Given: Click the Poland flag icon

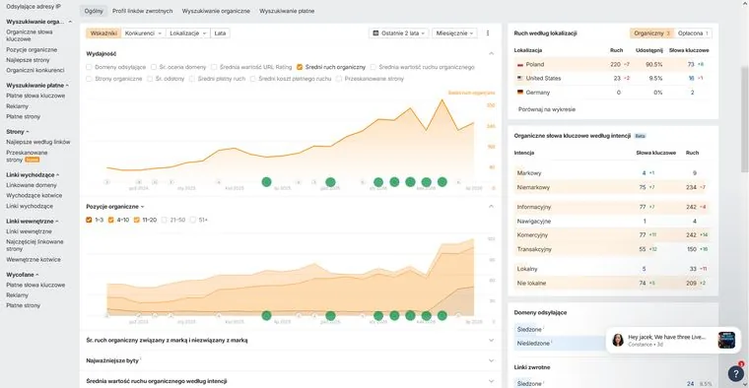Looking at the screenshot, I should pyautogui.click(x=520, y=64).
